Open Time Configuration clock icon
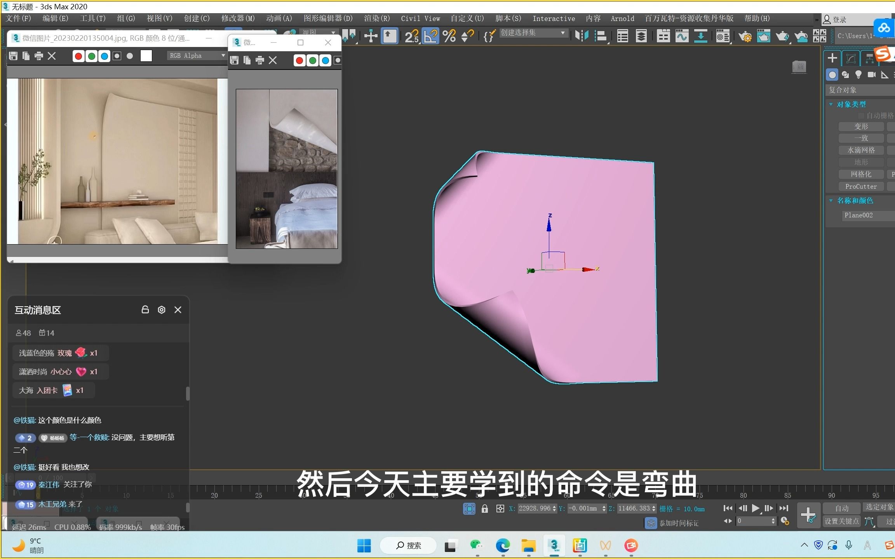Screen dimensions: 895x559 (785, 521)
